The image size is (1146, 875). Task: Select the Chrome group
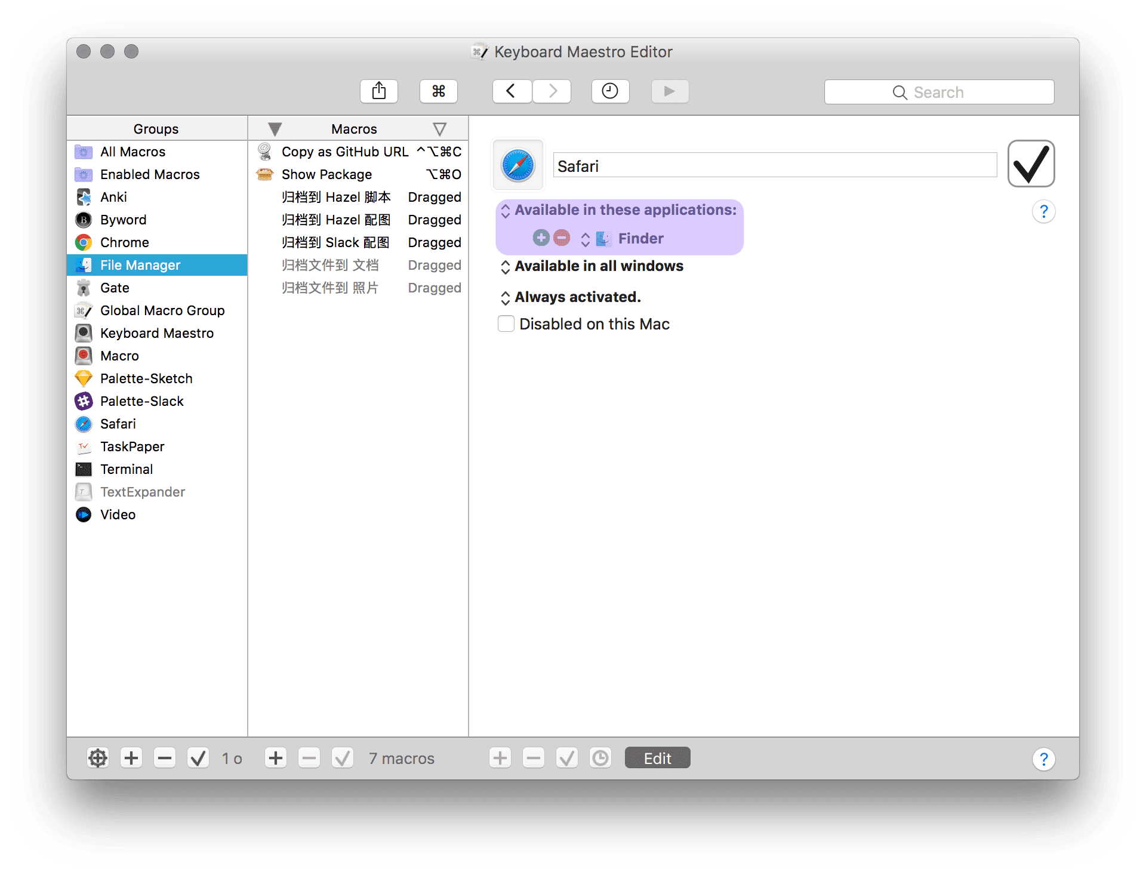[124, 242]
